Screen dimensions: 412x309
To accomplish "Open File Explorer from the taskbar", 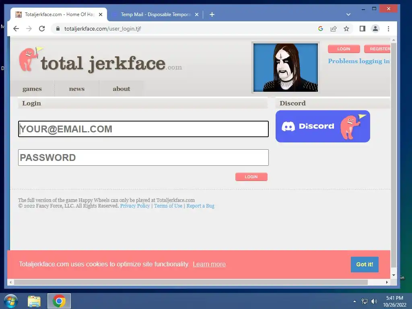I will 34,301.
